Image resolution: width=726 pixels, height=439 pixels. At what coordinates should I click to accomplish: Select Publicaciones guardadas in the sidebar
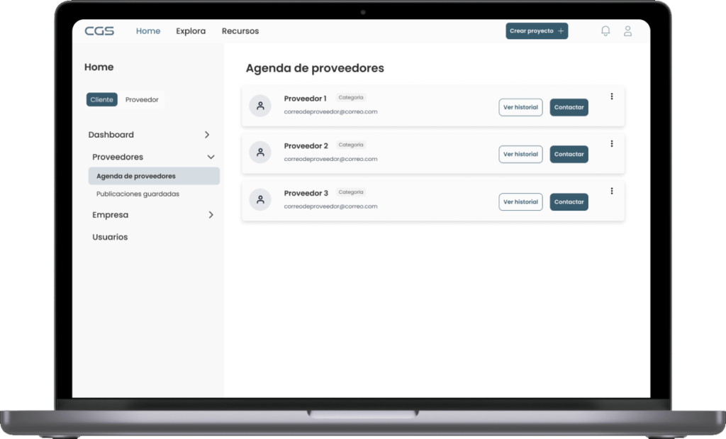(138, 194)
